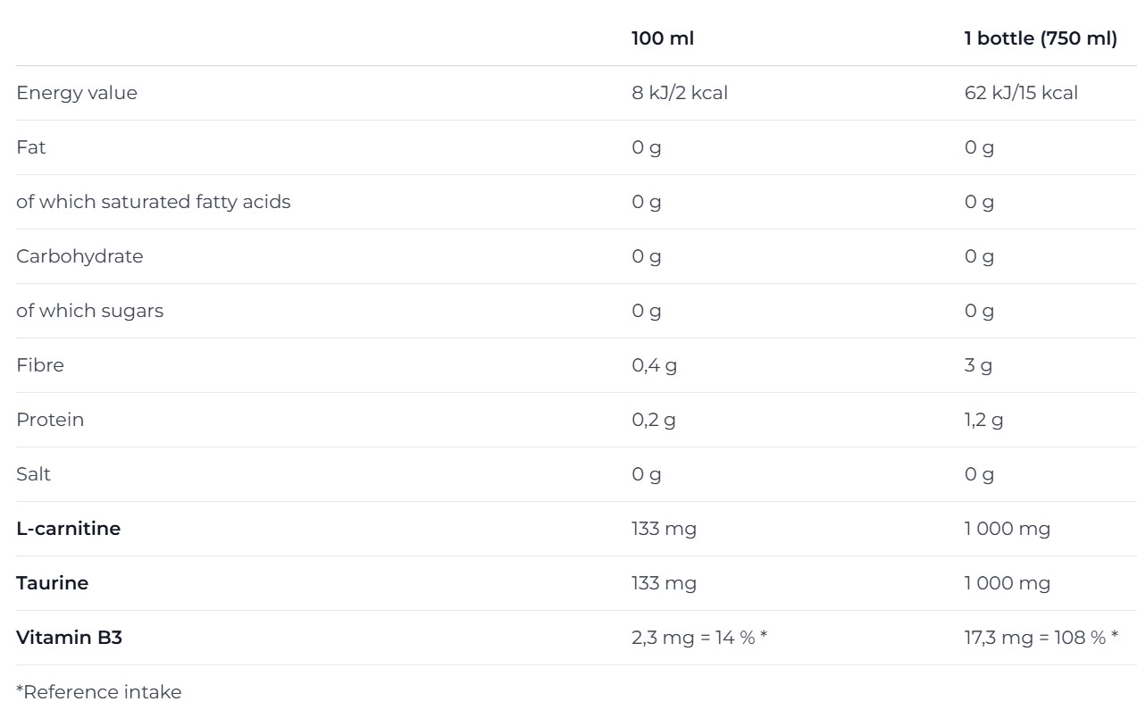Image resolution: width=1137 pixels, height=710 pixels.
Task: Click the Protein row label
Action: pos(50,420)
